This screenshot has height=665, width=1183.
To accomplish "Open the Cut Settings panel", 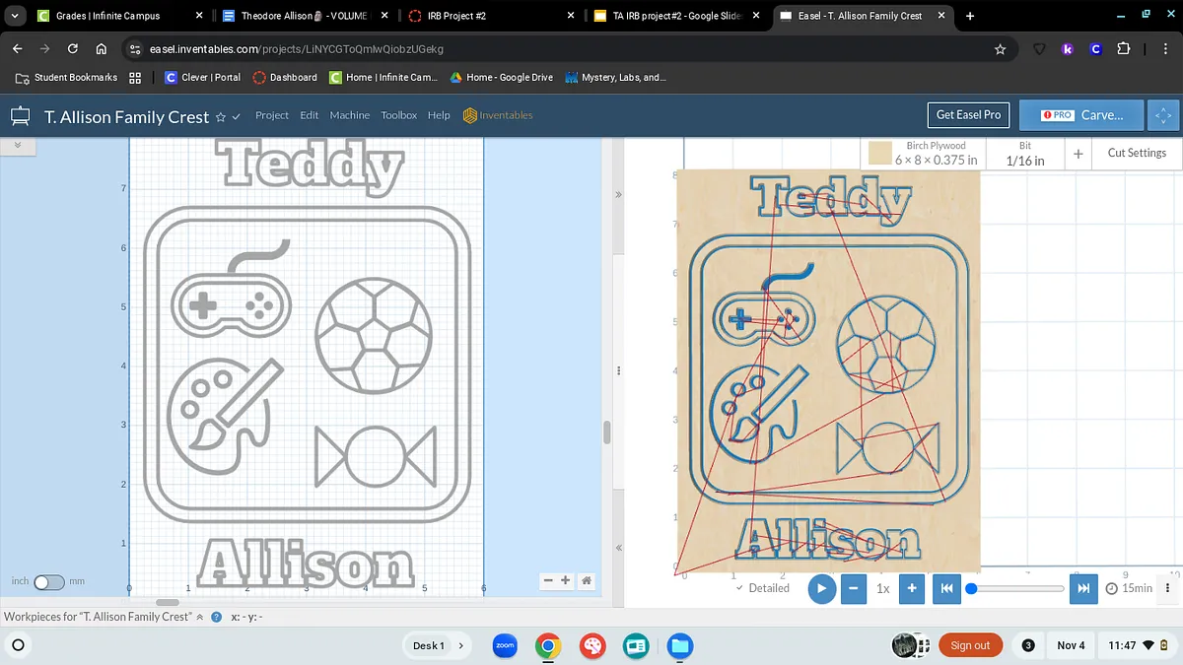I will 1136,153.
